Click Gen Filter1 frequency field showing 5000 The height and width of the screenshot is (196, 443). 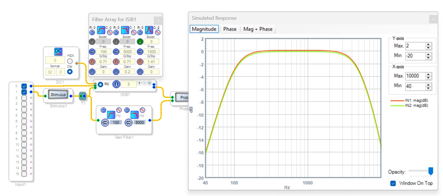point(140,122)
